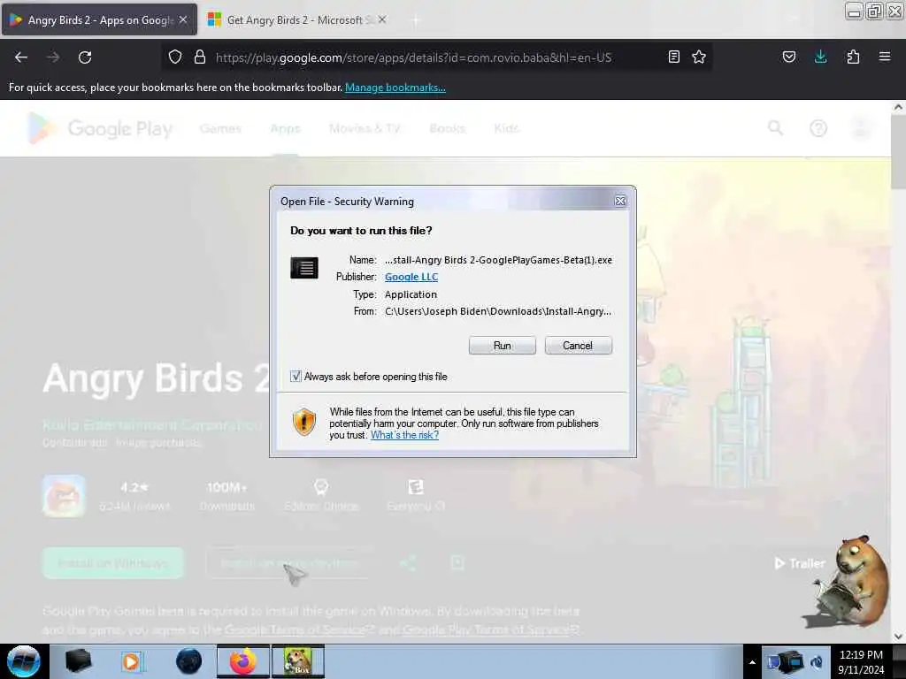Play the Trailer video
Image resolution: width=906 pixels, height=679 pixels.
[800, 563]
